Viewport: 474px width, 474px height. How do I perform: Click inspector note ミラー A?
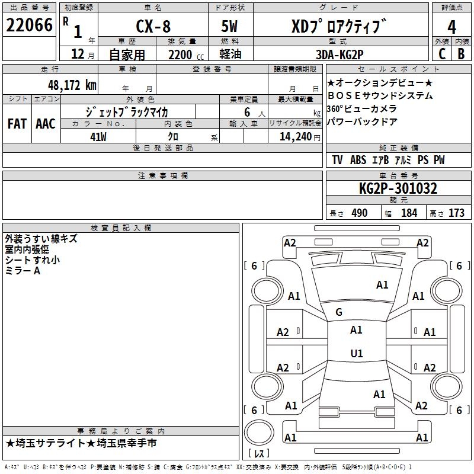[23, 271]
